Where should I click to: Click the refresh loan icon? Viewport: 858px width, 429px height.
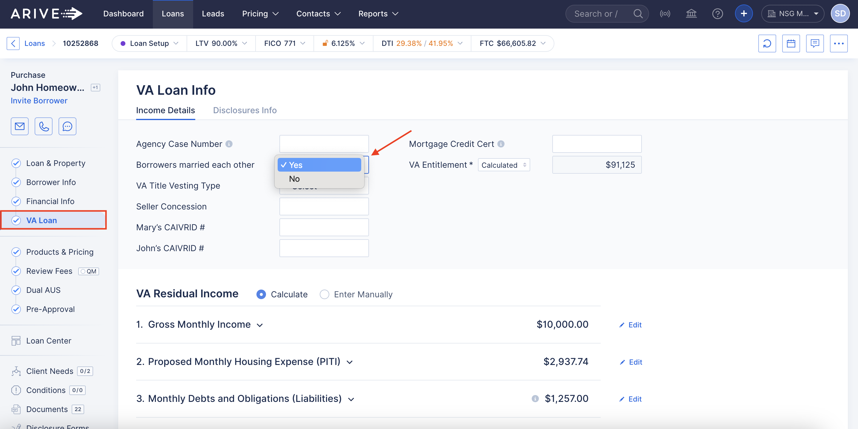(x=767, y=43)
